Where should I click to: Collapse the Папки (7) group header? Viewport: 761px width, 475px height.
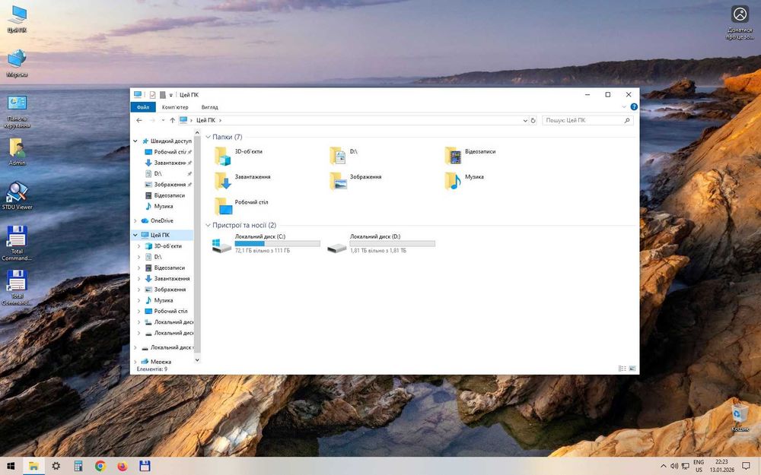[208, 137]
